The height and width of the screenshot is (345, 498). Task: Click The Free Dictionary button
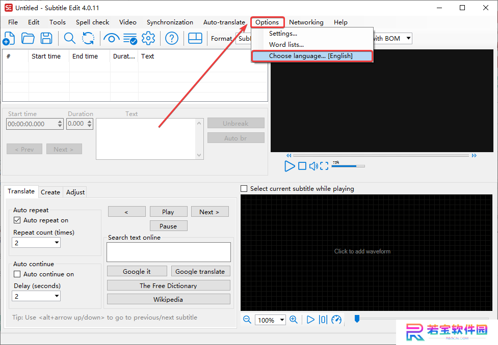point(169,285)
